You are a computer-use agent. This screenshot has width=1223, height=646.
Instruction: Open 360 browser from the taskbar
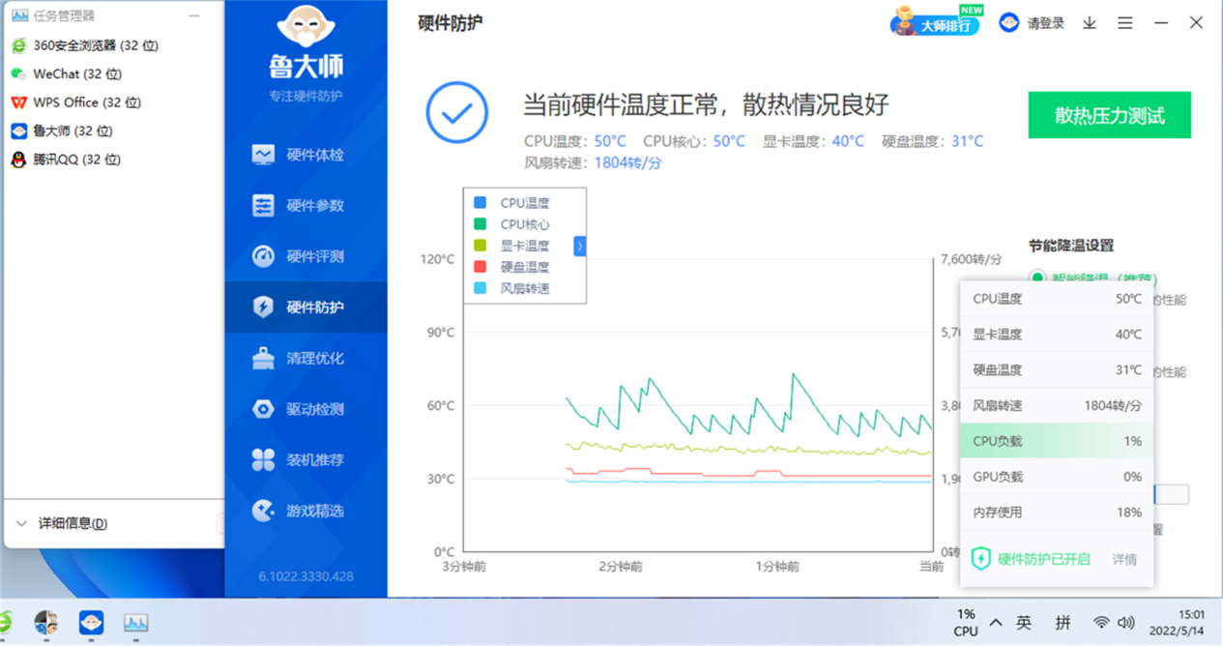pyautogui.click(x=5, y=623)
